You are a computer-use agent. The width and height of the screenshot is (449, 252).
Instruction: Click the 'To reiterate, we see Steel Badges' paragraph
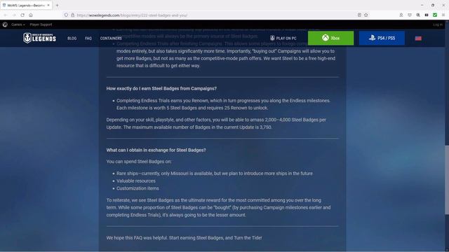point(218,207)
